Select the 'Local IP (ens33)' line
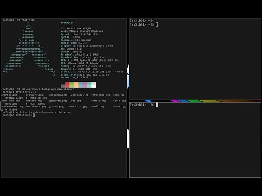 click(85, 75)
